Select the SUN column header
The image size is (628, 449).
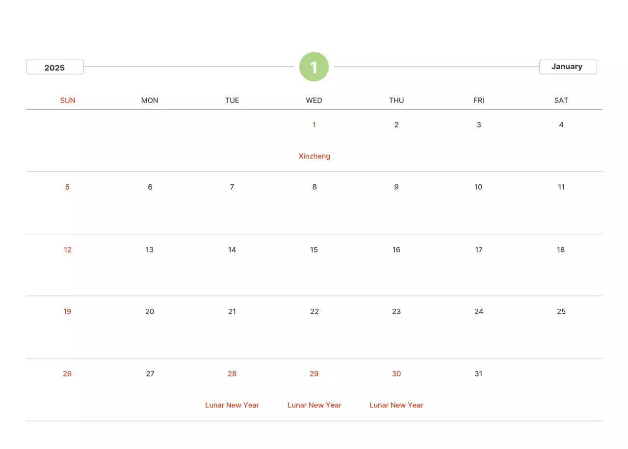[68, 100]
